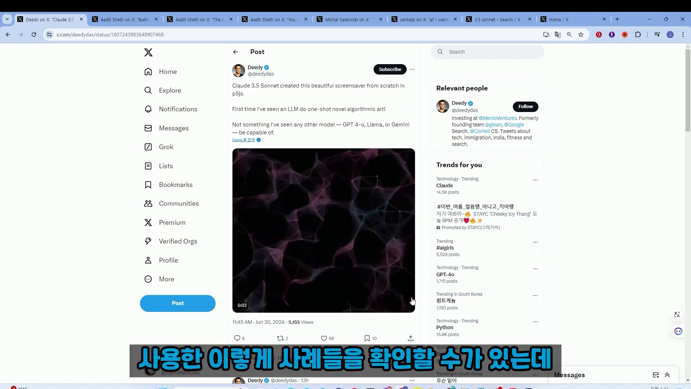Select the Premium menu item
The height and width of the screenshot is (389, 691).
tap(172, 222)
